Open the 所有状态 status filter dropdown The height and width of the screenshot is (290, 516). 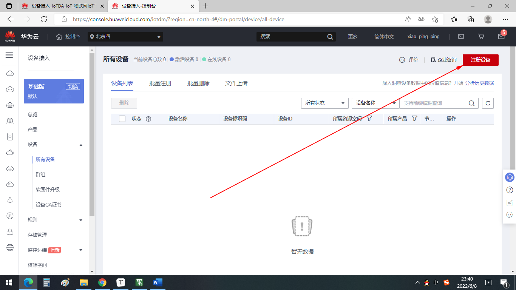coord(324,103)
